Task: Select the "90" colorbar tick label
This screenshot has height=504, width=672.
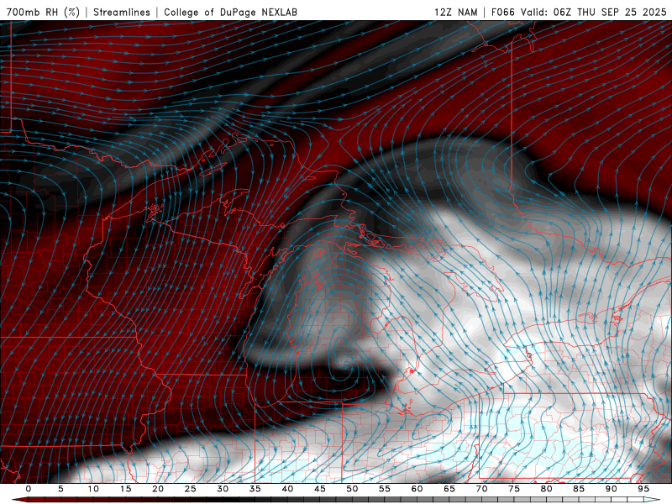Action: pyautogui.click(x=611, y=489)
